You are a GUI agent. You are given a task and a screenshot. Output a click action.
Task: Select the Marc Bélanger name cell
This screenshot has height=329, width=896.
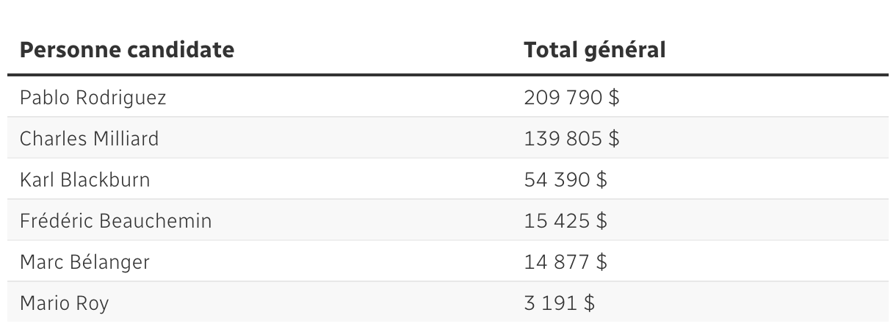coord(84,262)
